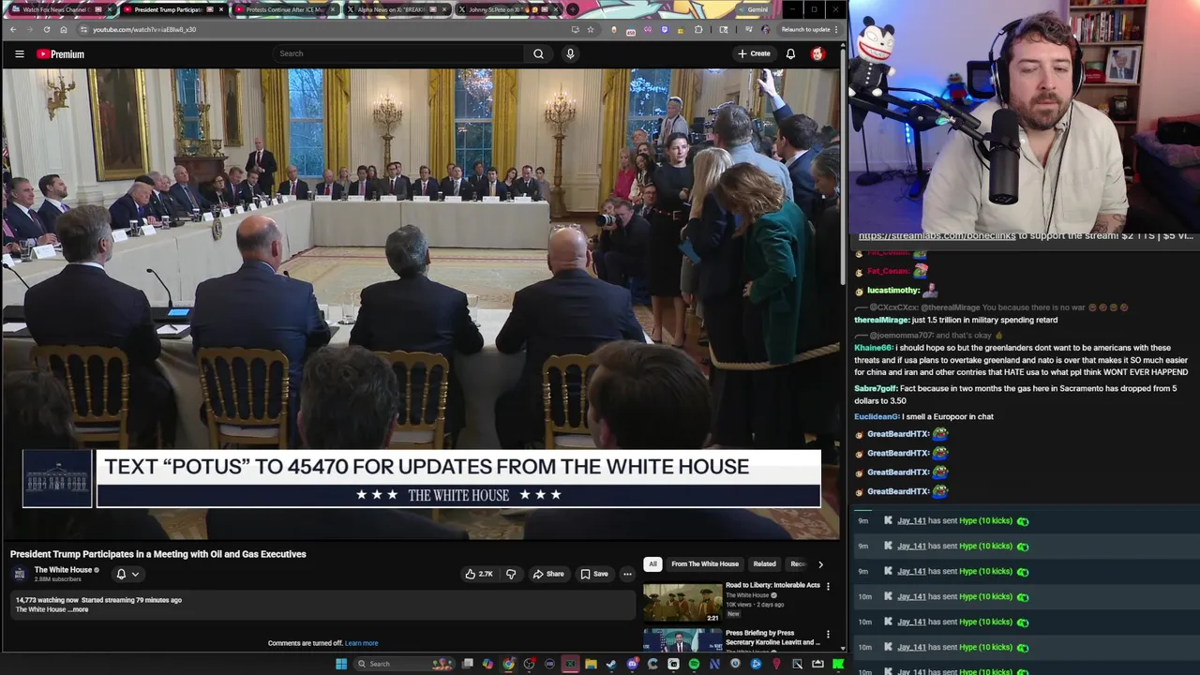
Task: Open the streamlabs donation link in chat
Action: tap(937, 235)
